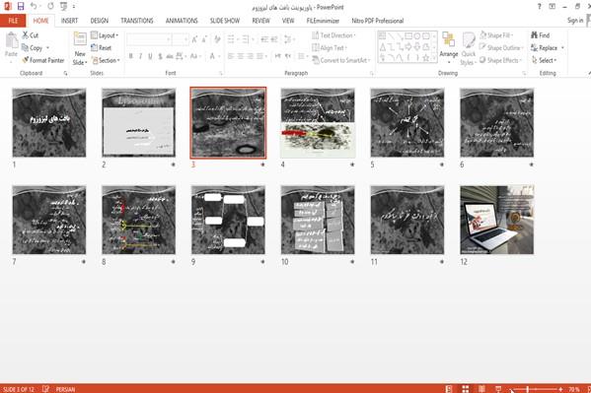Click the Find binoculars button
The width and height of the screenshot is (591, 393).
click(541, 35)
